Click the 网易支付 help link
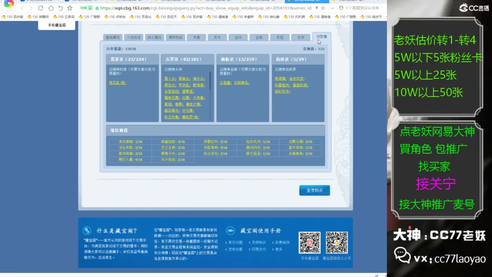 point(259,249)
